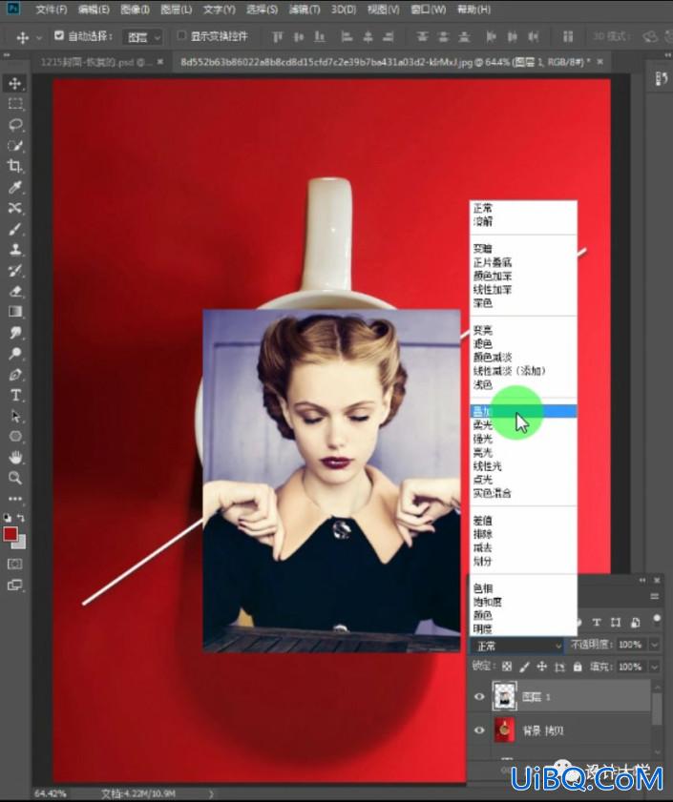Viewport: 673px width, 802px height.
Task: Toggle layer filtering switch
Action: (x=657, y=620)
